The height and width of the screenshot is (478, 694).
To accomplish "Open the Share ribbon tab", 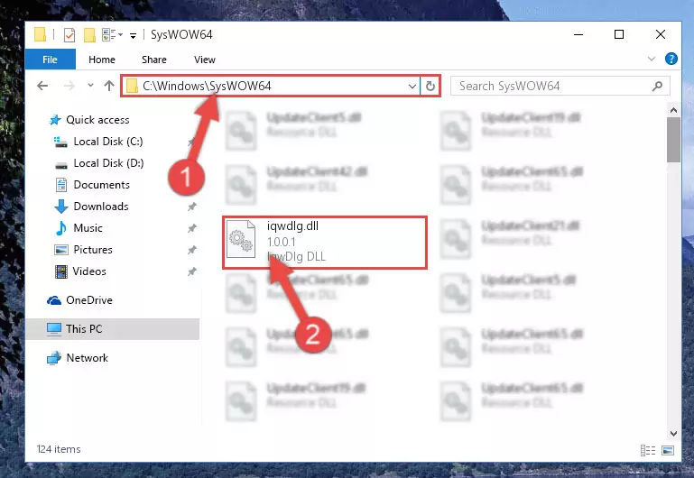I will tap(154, 60).
